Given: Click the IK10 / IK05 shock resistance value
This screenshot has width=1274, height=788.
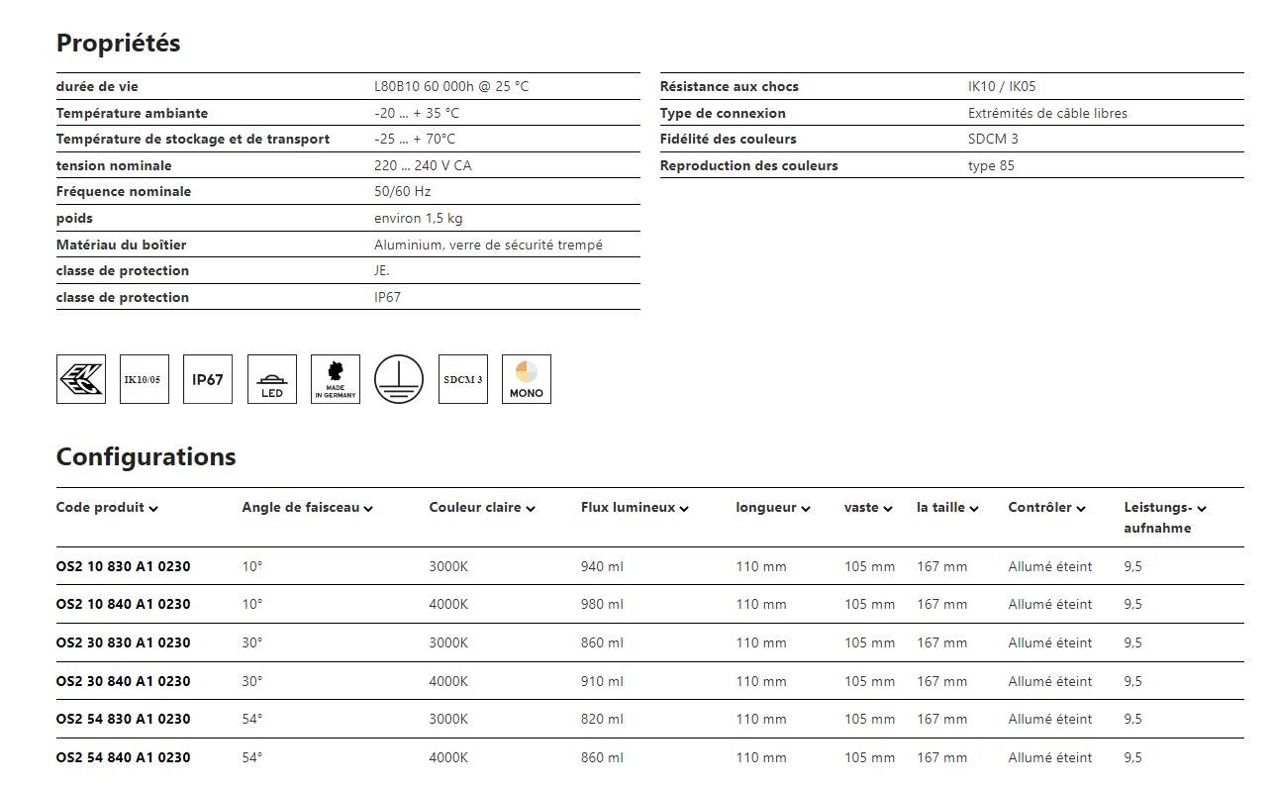Looking at the screenshot, I should (x=1002, y=86).
